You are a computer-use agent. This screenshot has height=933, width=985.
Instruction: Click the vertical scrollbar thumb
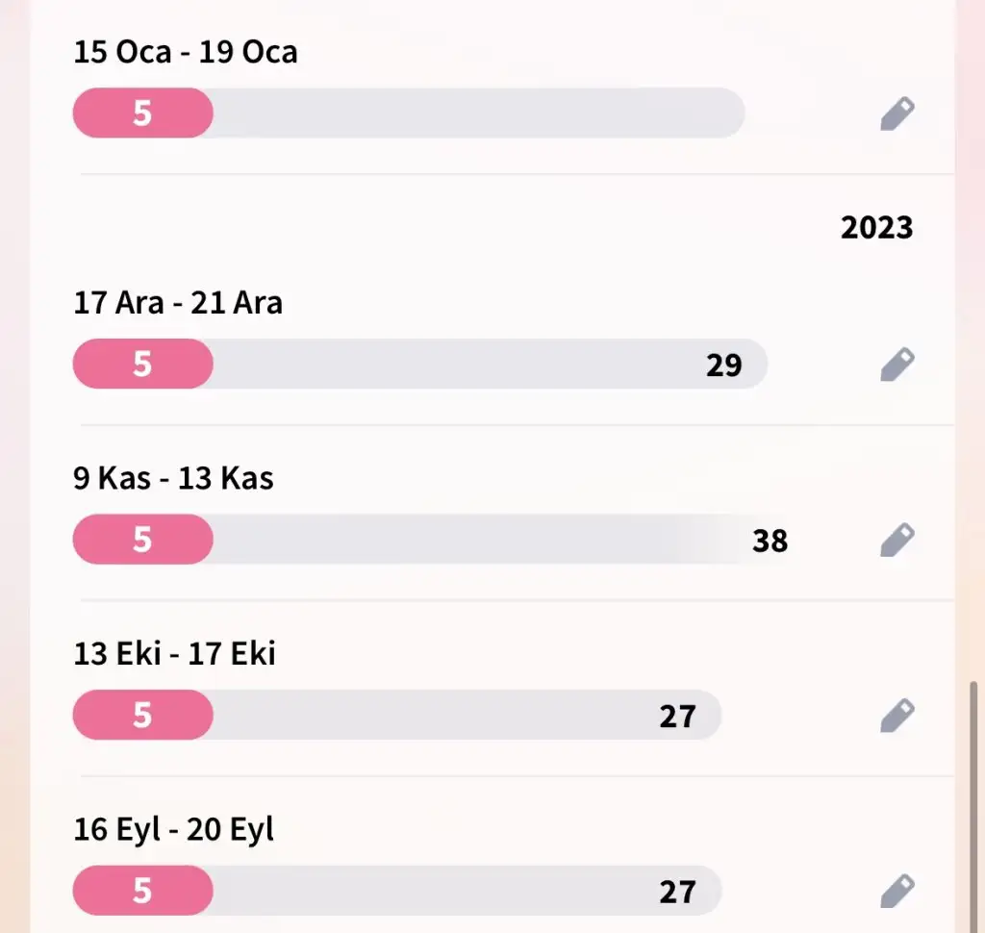click(x=973, y=806)
